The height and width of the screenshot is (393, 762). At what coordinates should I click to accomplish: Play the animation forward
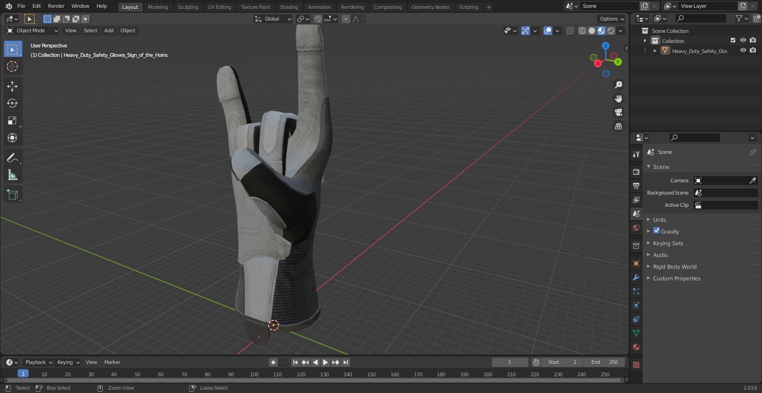click(325, 362)
